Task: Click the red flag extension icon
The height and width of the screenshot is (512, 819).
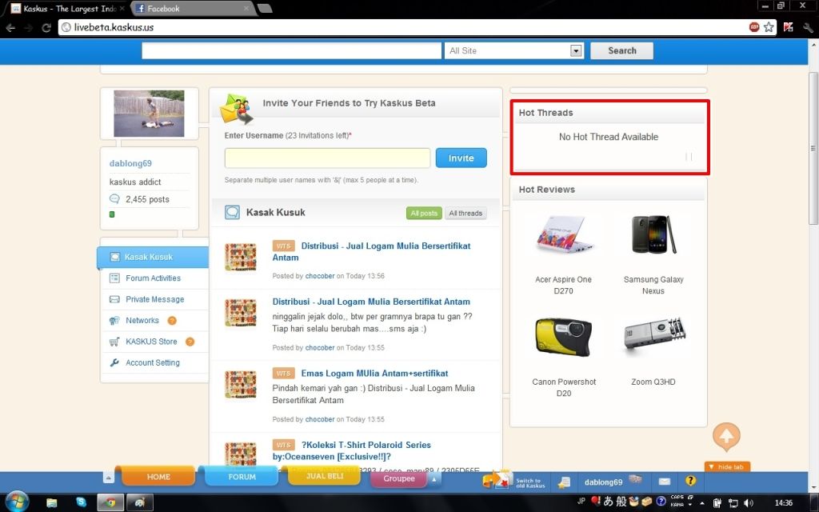Action: pyautogui.click(x=788, y=27)
